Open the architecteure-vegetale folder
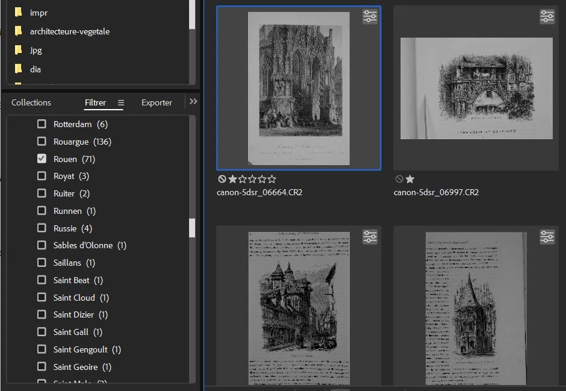Image resolution: width=566 pixels, height=391 pixels. coord(70,31)
